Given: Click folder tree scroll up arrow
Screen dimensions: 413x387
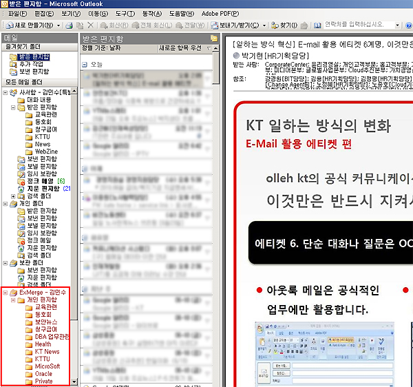Looking at the screenshot, I should pos(74,91).
